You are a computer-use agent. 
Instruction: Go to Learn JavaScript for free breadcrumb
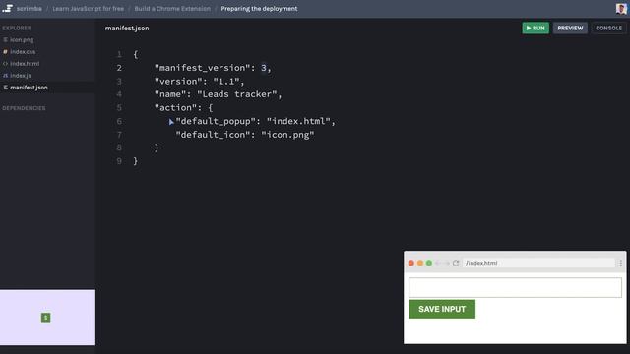(88, 9)
